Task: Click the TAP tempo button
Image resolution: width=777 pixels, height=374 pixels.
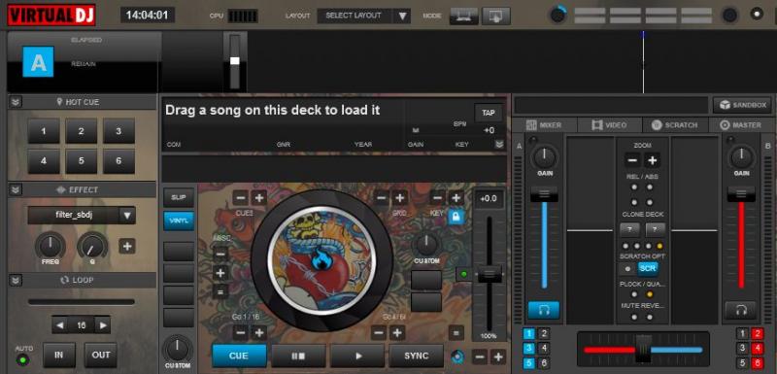Action: (x=489, y=113)
